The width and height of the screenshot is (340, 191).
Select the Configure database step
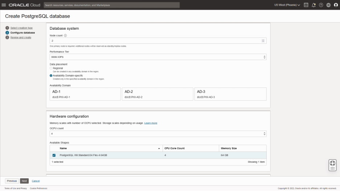[23, 33]
